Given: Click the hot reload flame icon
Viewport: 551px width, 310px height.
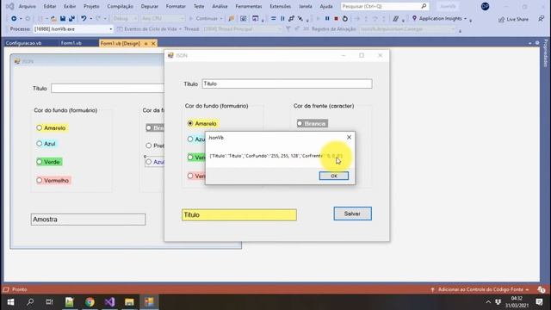Looking at the screenshot, I should [x=232, y=19].
